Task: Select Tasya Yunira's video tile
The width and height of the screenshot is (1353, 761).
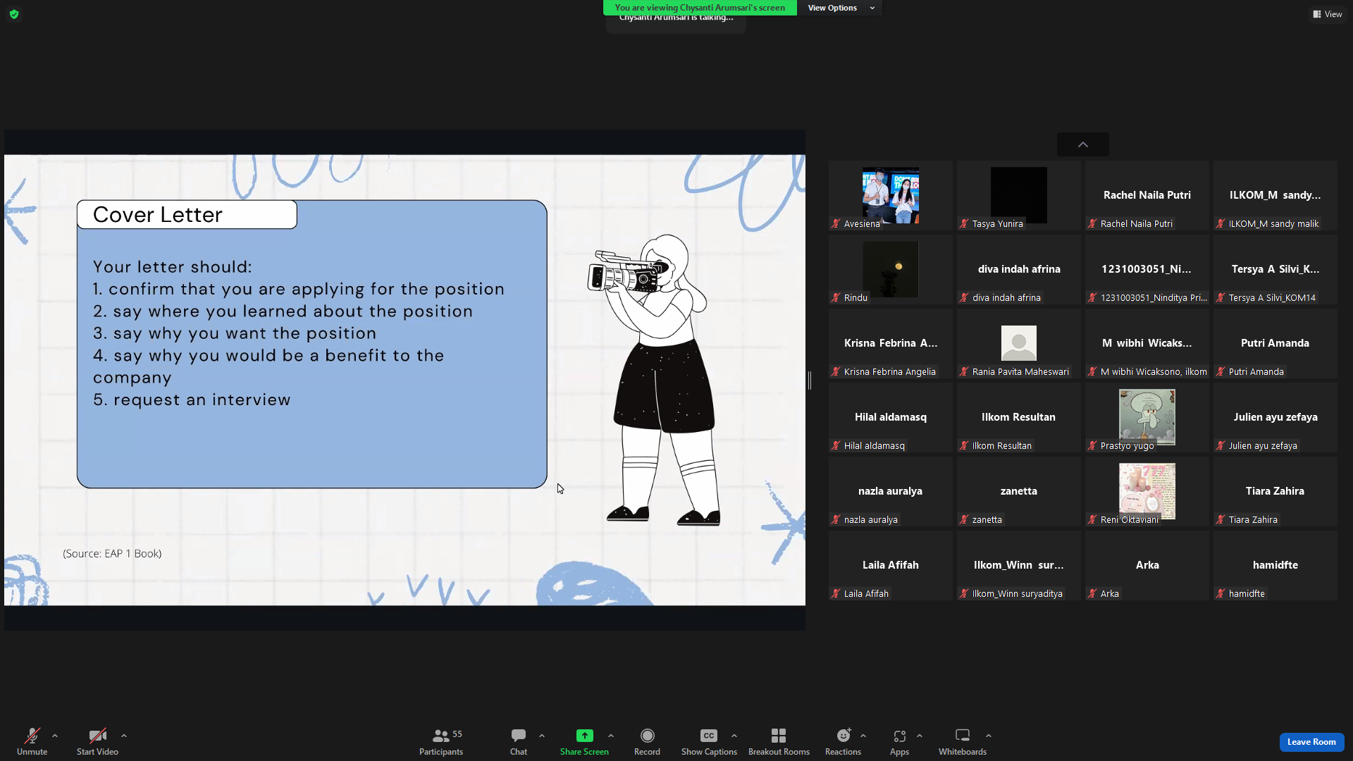Action: [x=1019, y=195]
